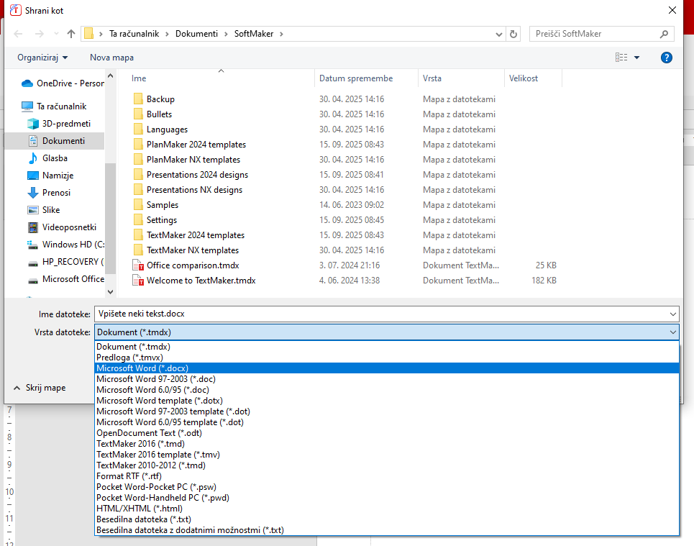694x546 pixels.
Task: Click the Namizje desktop icon
Action: [33, 176]
